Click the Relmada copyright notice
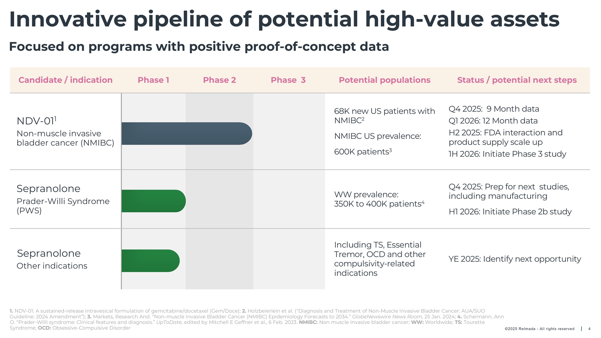The image size is (601, 338). coord(539,329)
